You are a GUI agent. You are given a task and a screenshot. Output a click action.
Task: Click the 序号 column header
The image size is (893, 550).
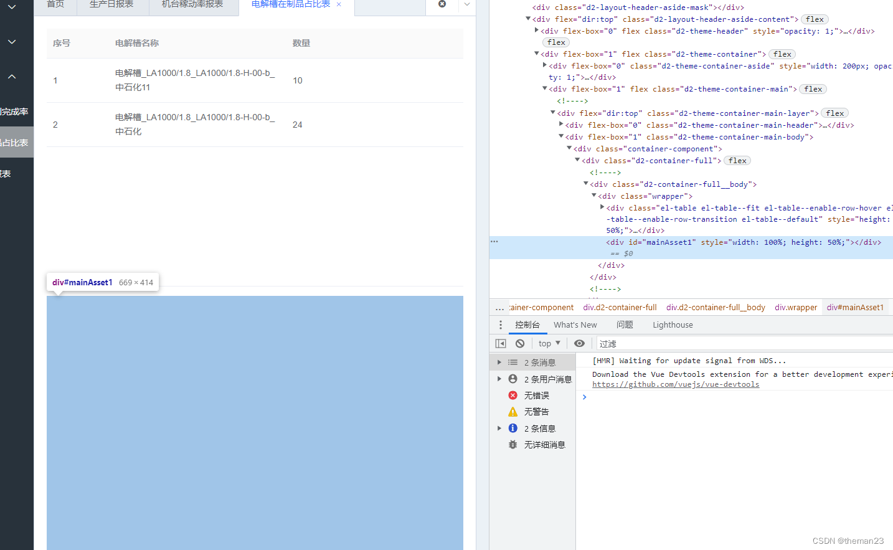pos(62,44)
